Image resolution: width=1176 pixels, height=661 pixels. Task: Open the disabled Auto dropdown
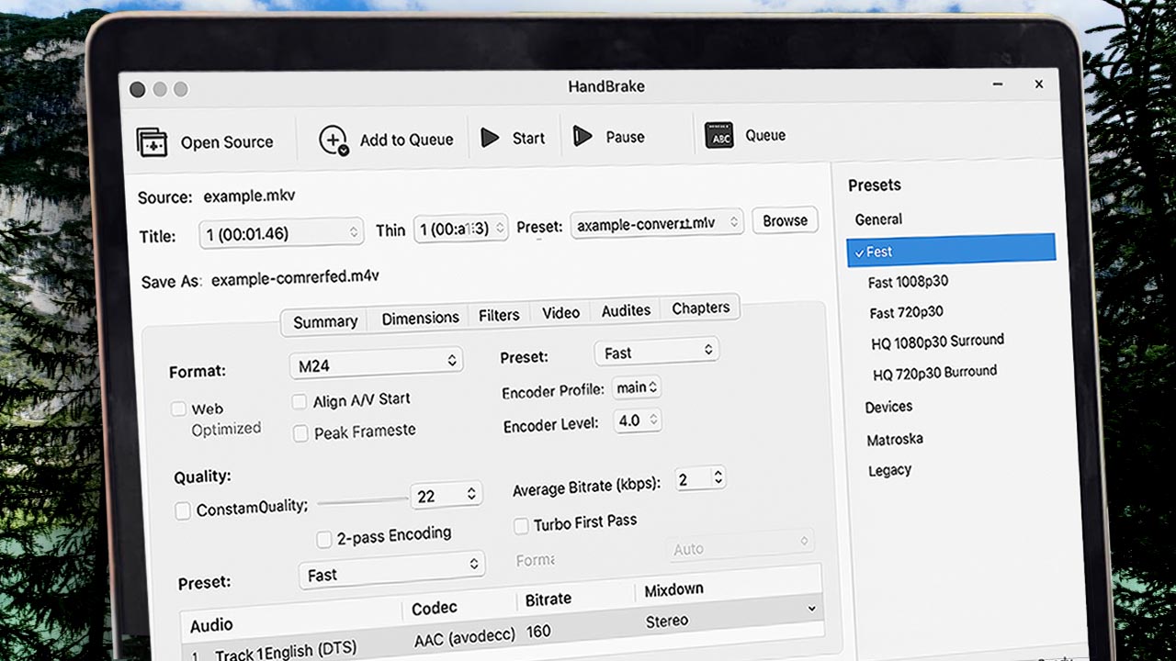(x=740, y=545)
